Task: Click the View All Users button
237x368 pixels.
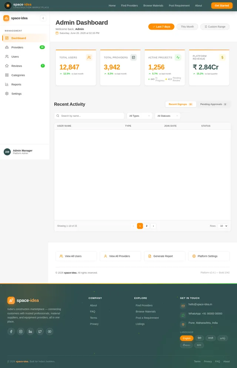Action: pos(76,256)
